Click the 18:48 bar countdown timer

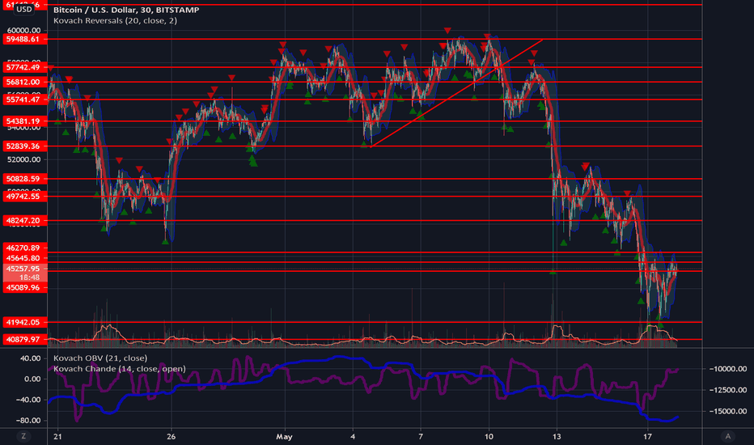[x=29, y=278]
